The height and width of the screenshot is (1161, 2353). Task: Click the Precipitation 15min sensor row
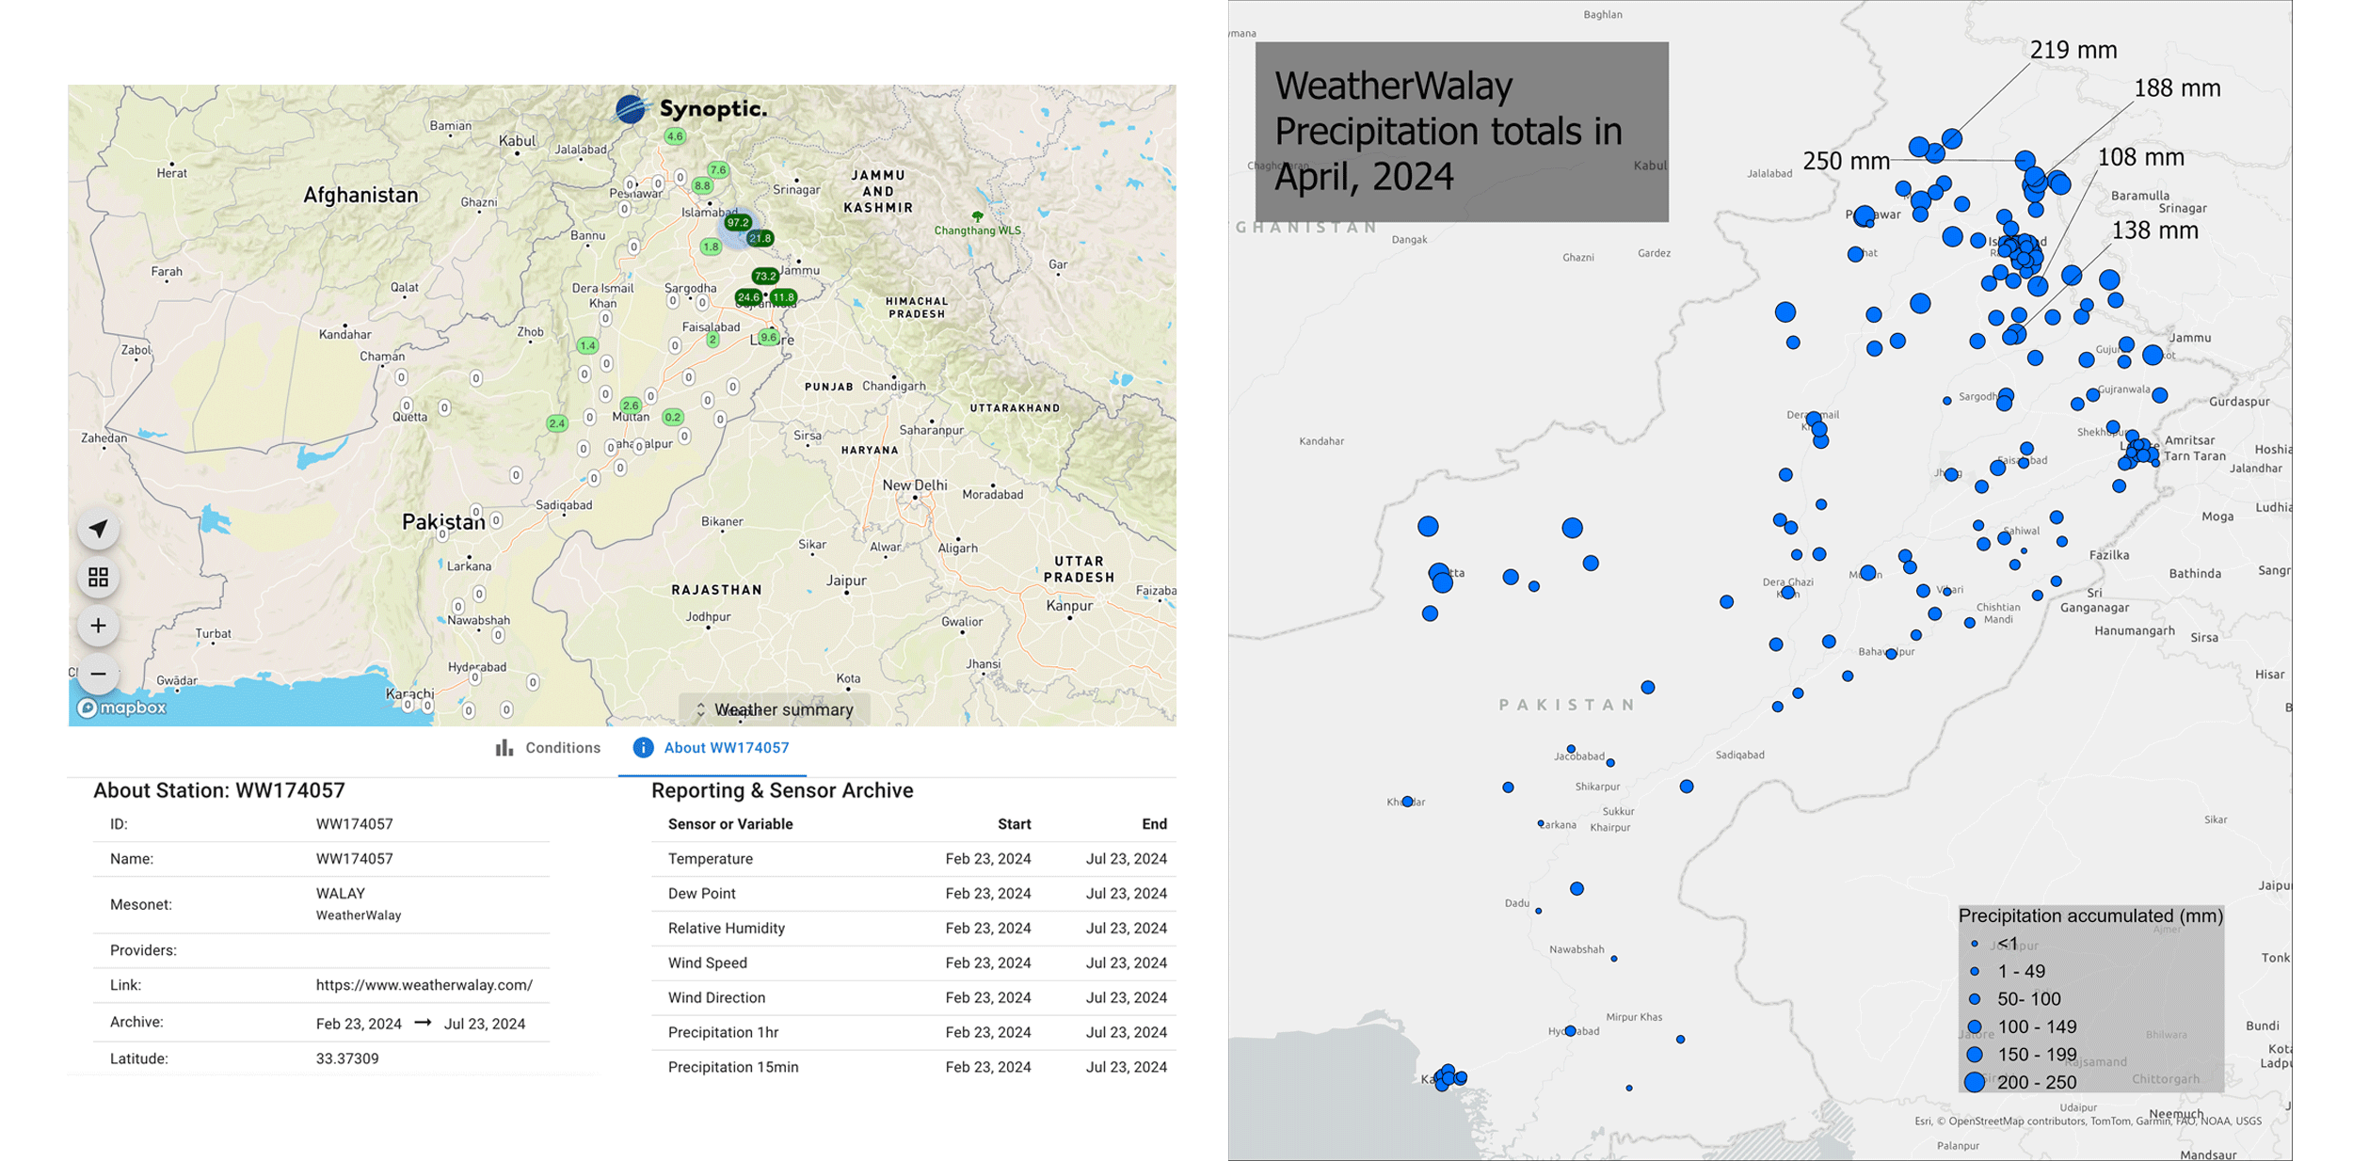pyautogui.click(x=913, y=1067)
